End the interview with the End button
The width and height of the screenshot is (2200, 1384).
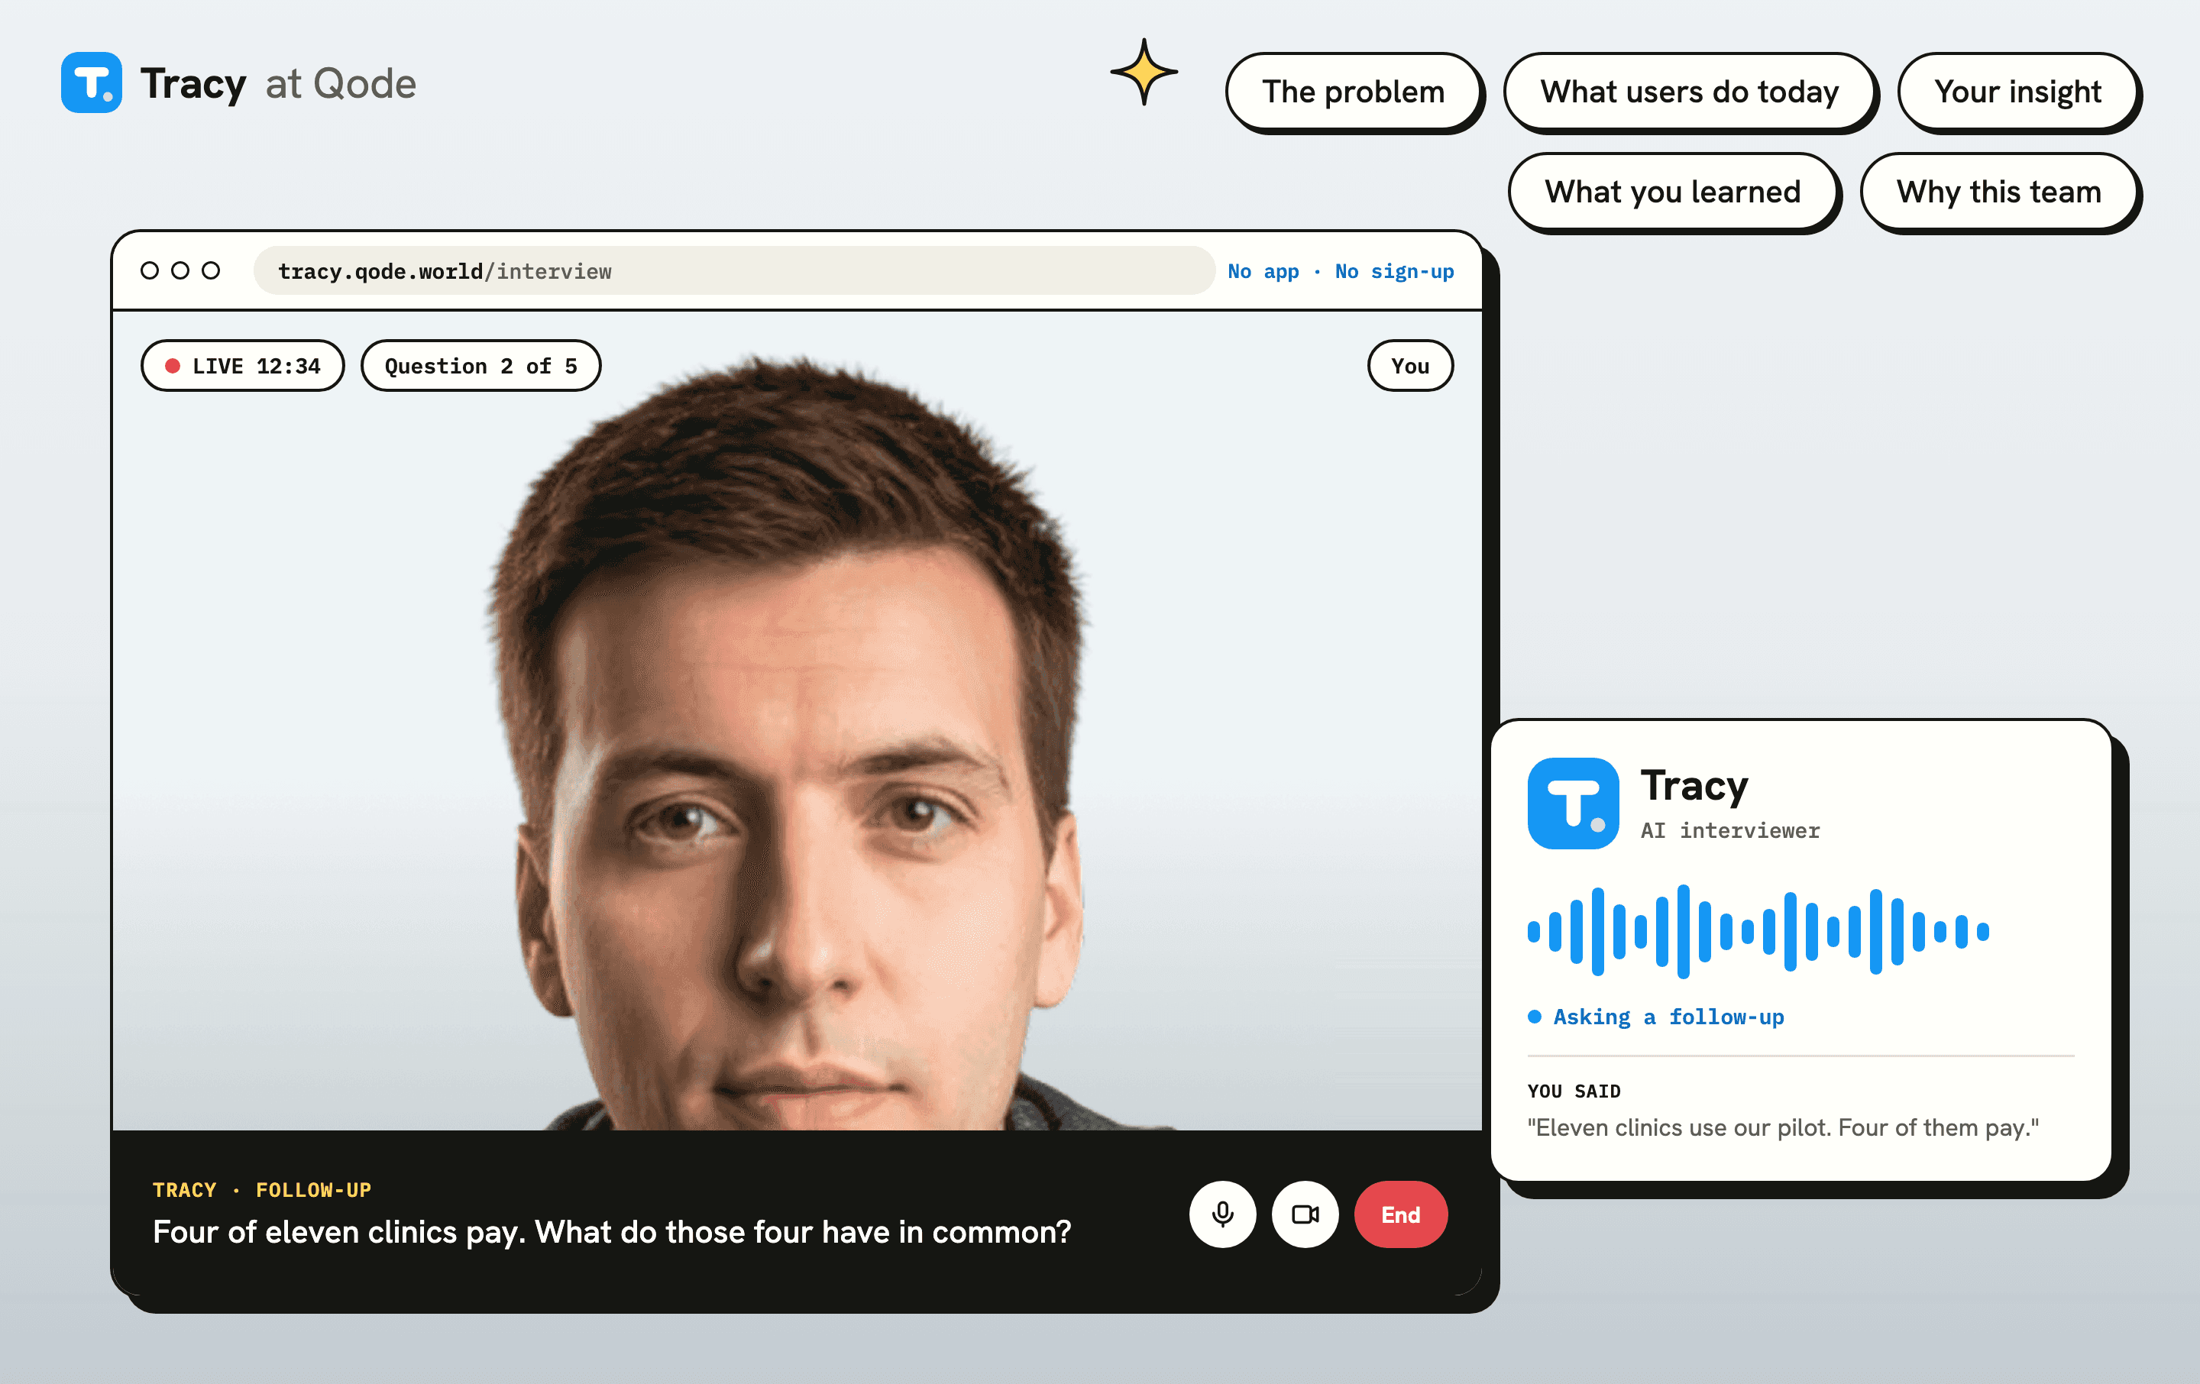click(1400, 1214)
